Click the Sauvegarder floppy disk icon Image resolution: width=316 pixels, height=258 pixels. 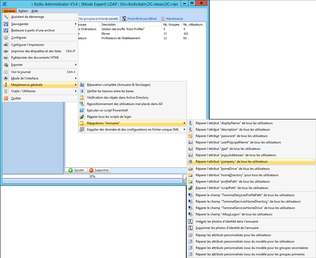point(6,24)
